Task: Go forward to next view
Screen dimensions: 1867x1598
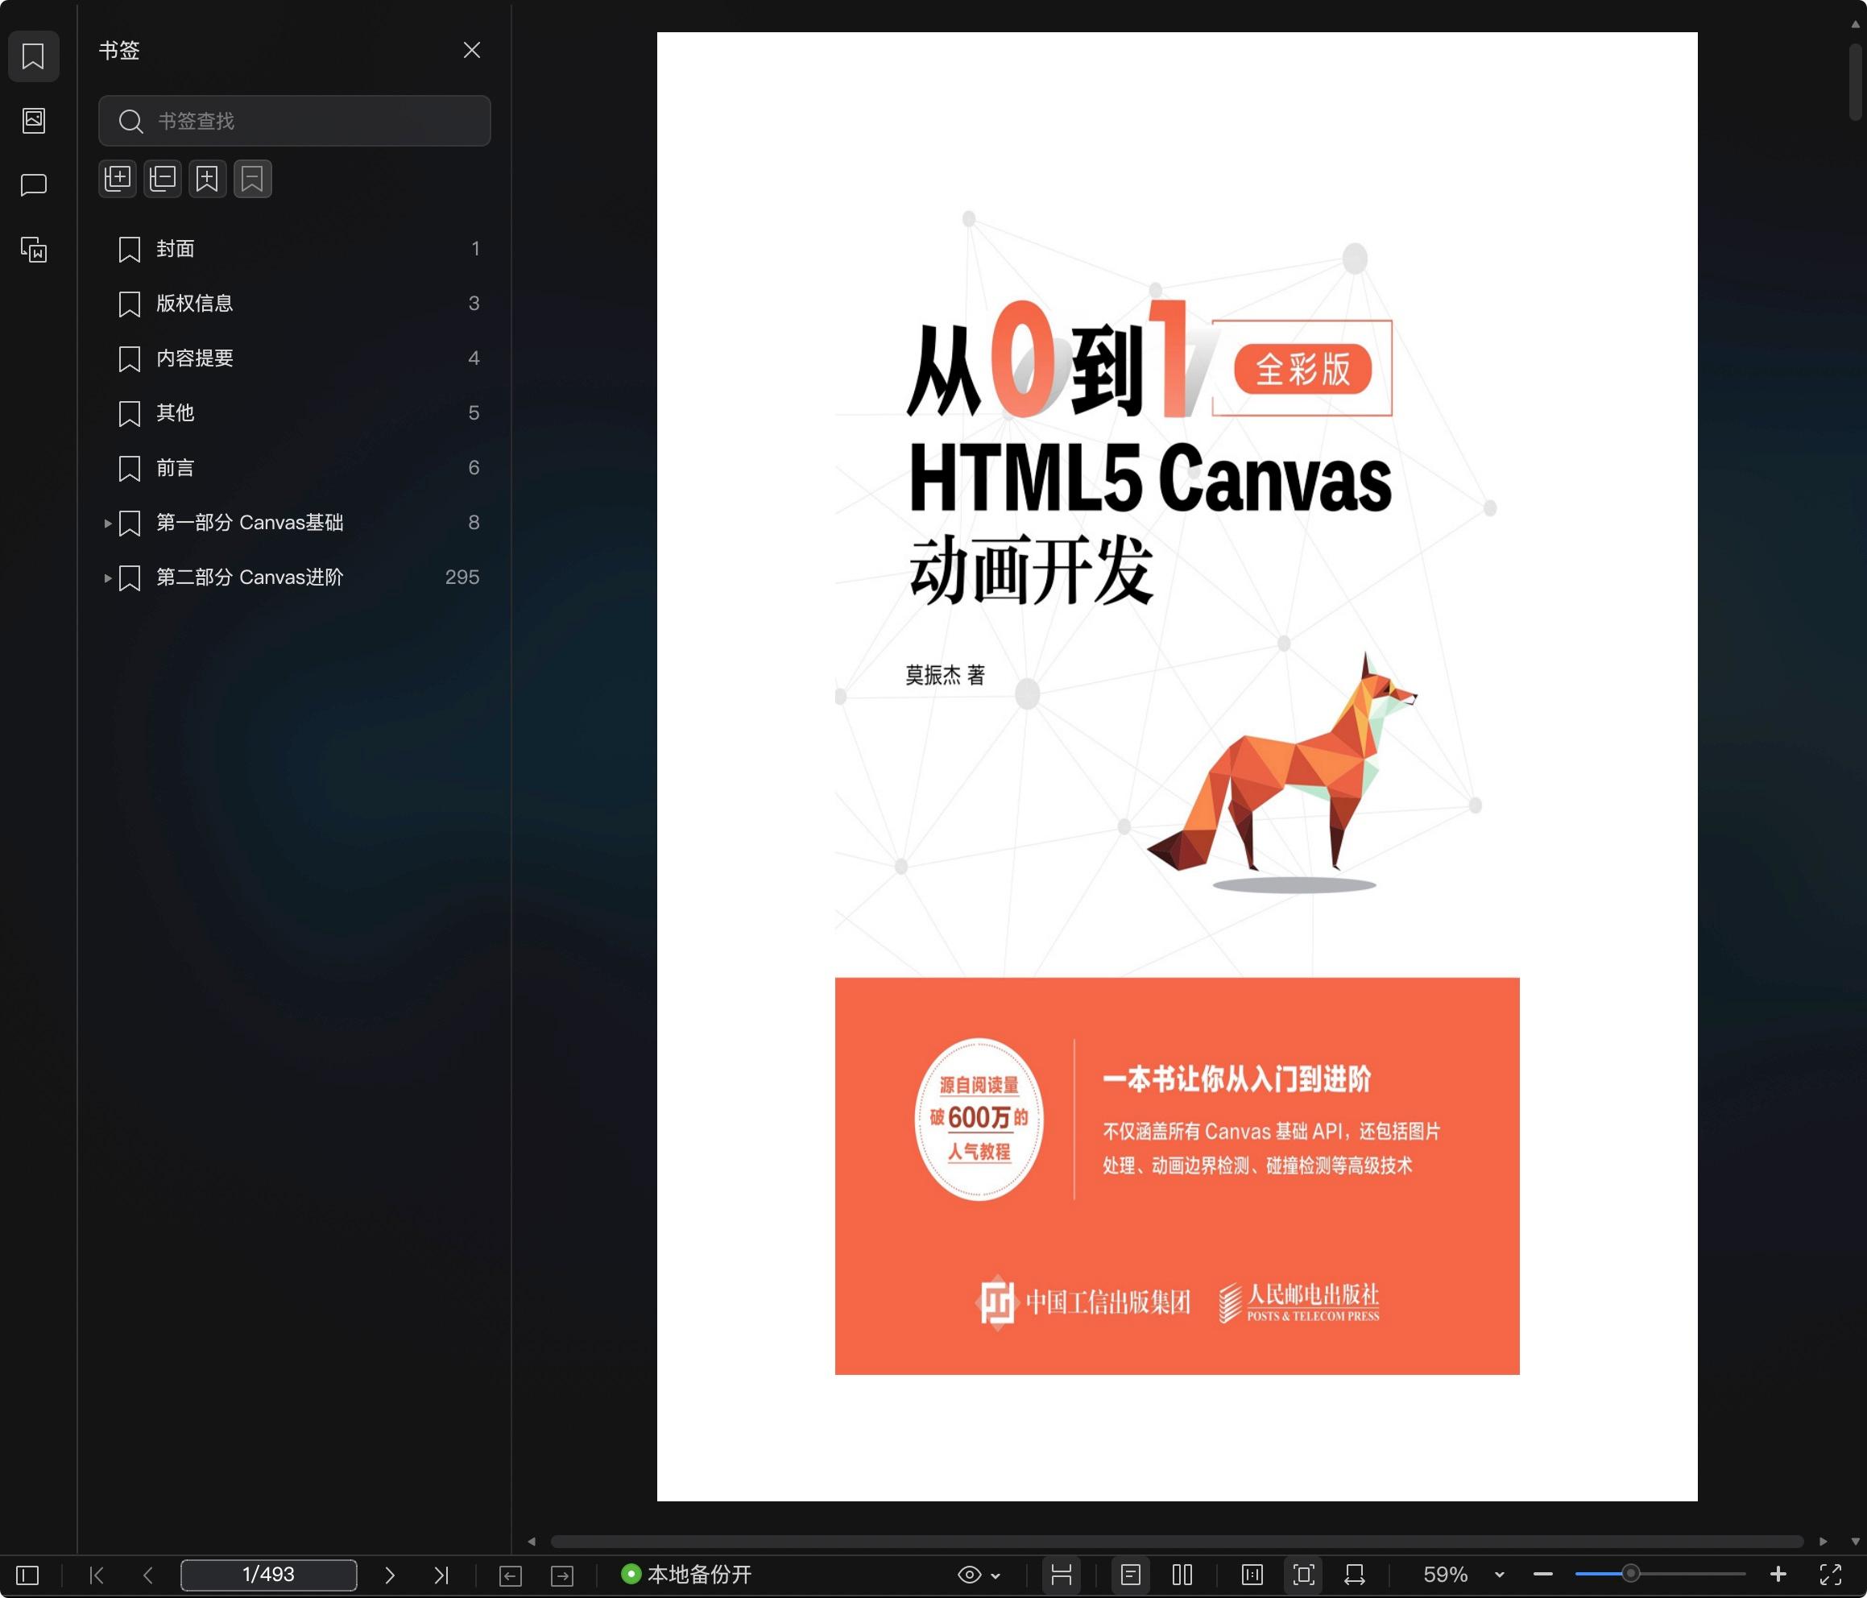Action: pos(562,1575)
